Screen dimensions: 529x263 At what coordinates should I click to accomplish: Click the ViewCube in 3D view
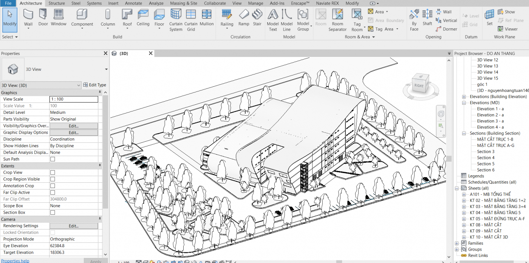pos(419,85)
